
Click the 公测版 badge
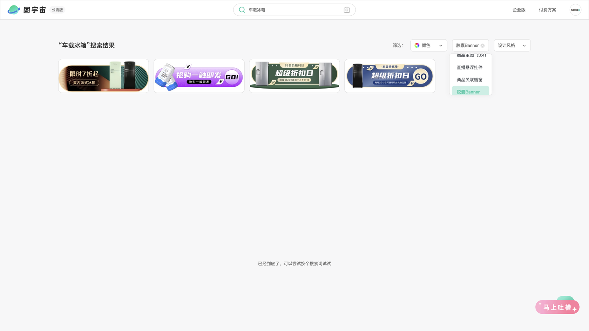pos(57,10)
